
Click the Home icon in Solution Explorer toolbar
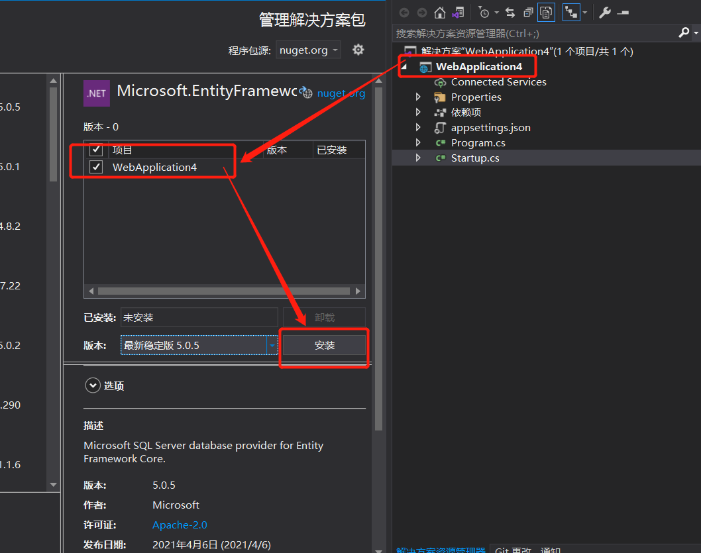pos(439,13)
